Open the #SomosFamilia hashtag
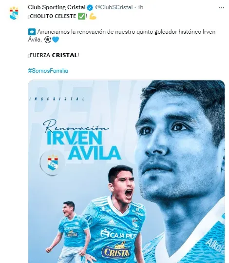This screenshot has height=263, width=229. click(48, 71)
